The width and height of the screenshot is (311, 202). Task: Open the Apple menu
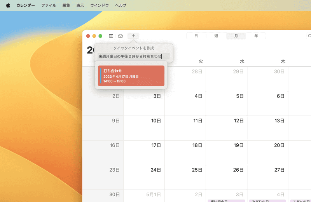click(8, 5)
